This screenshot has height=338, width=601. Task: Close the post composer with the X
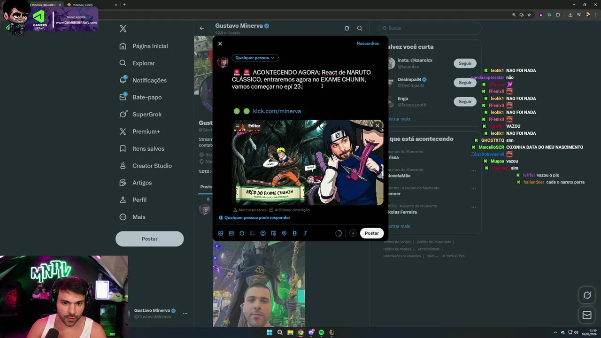point(220,43)
